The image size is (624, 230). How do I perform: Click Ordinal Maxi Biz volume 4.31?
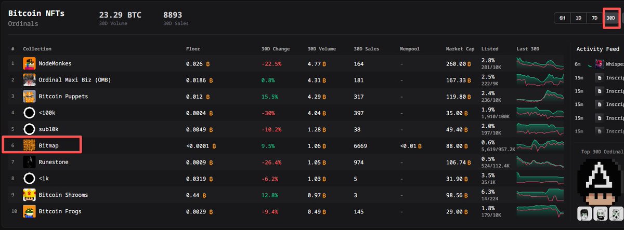point(317,80)
